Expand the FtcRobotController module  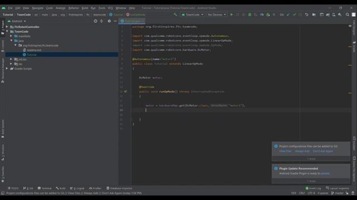pyautogui.click(x=7, y=27)
